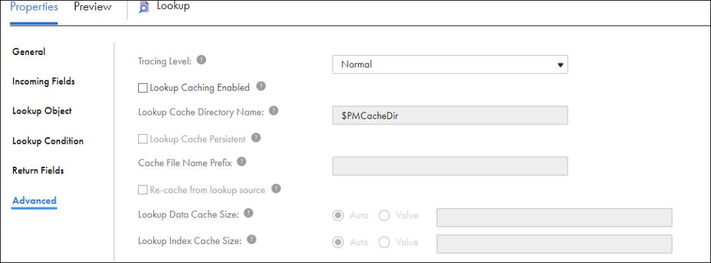
Task: Click the Lookup transformation icon in header
Action: click(x=144, y=7)
